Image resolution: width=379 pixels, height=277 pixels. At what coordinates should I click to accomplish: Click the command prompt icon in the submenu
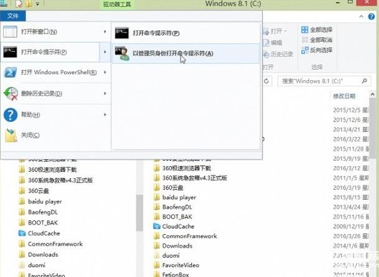coord(123,32)
